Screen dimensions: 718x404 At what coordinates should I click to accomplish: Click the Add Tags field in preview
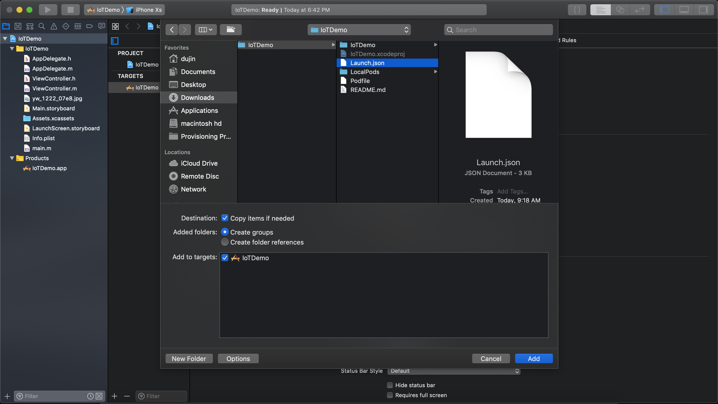[512, 191]
